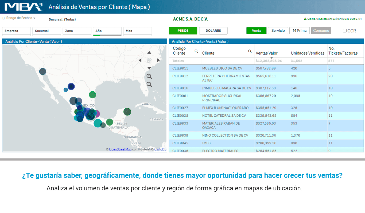This screenshot has width=365, height=213.
Task: Pan the map up with arrow
Action: pyautogui.click(x=149, y=52)
